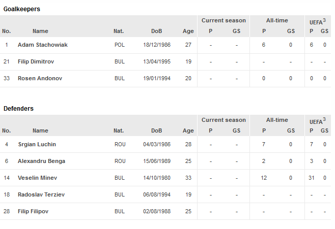Click UEFA footnote 3 in Defenders header
This screenshot has width=335, height=229.
(324, 120)
